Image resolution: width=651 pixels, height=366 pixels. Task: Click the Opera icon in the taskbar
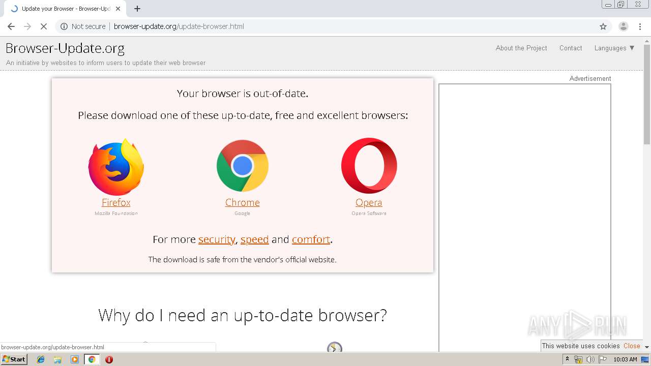coord(109,359)
